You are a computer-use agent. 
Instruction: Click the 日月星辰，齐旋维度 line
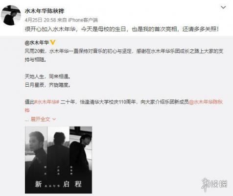(x=47, y=85)
